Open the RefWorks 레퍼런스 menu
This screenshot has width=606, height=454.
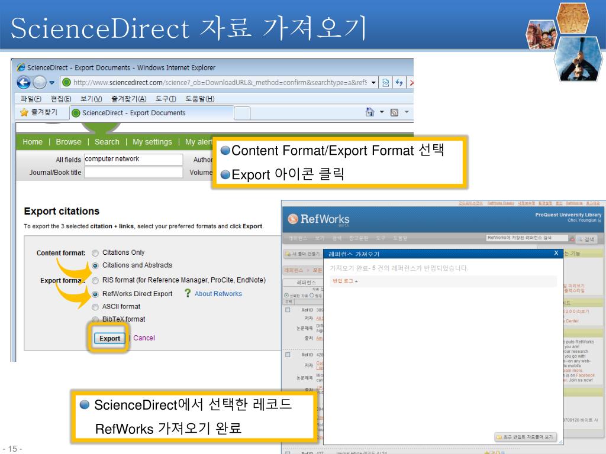(x=298, y=238)
